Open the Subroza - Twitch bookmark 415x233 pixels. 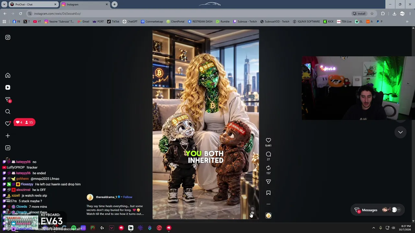click(x=245, y=22)
